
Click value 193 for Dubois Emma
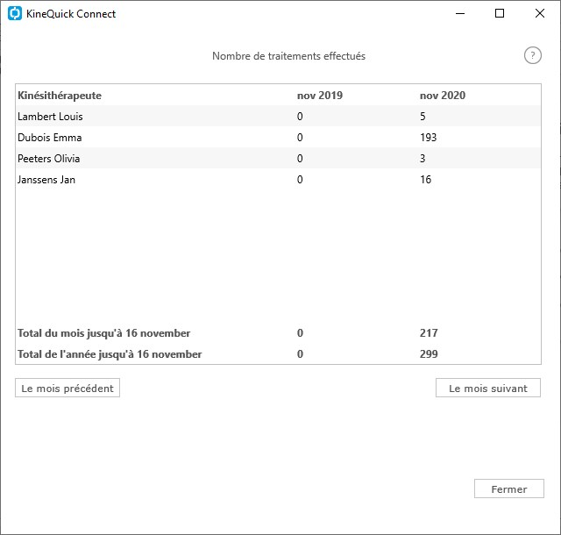[x=428, y=138]
